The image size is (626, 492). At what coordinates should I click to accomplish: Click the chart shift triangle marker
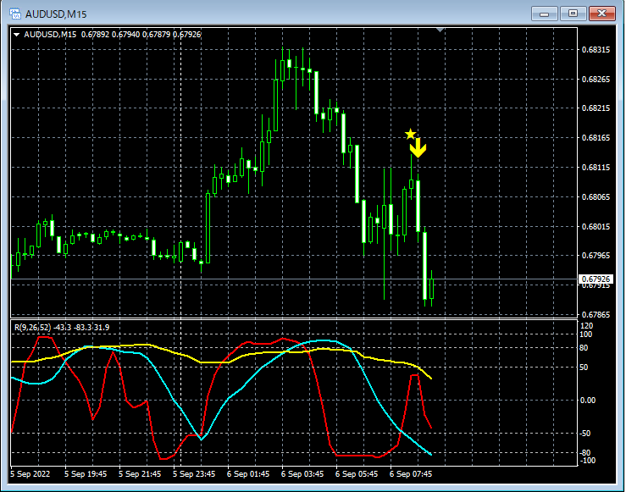pyautogui.click(x=440, y=30)
